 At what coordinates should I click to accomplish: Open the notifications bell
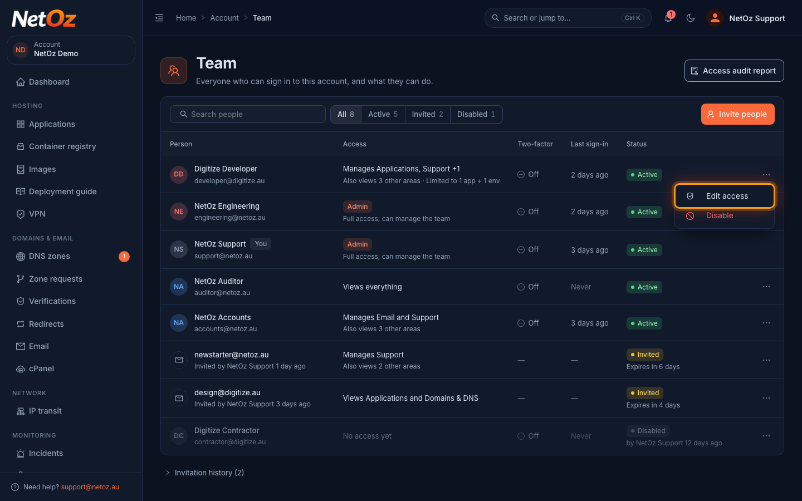[x=668, y=18]
